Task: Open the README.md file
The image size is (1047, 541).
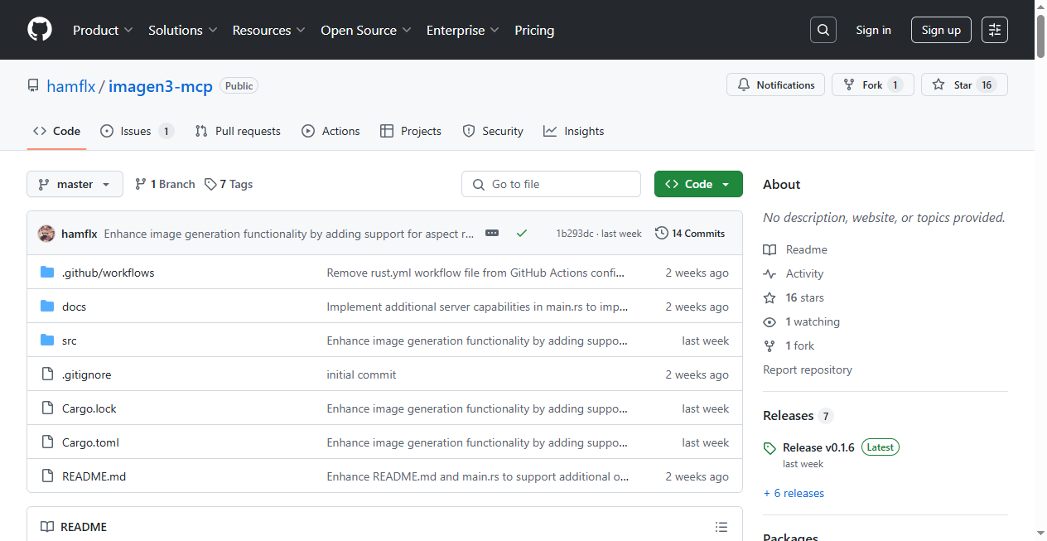Action: pos(94,476)
